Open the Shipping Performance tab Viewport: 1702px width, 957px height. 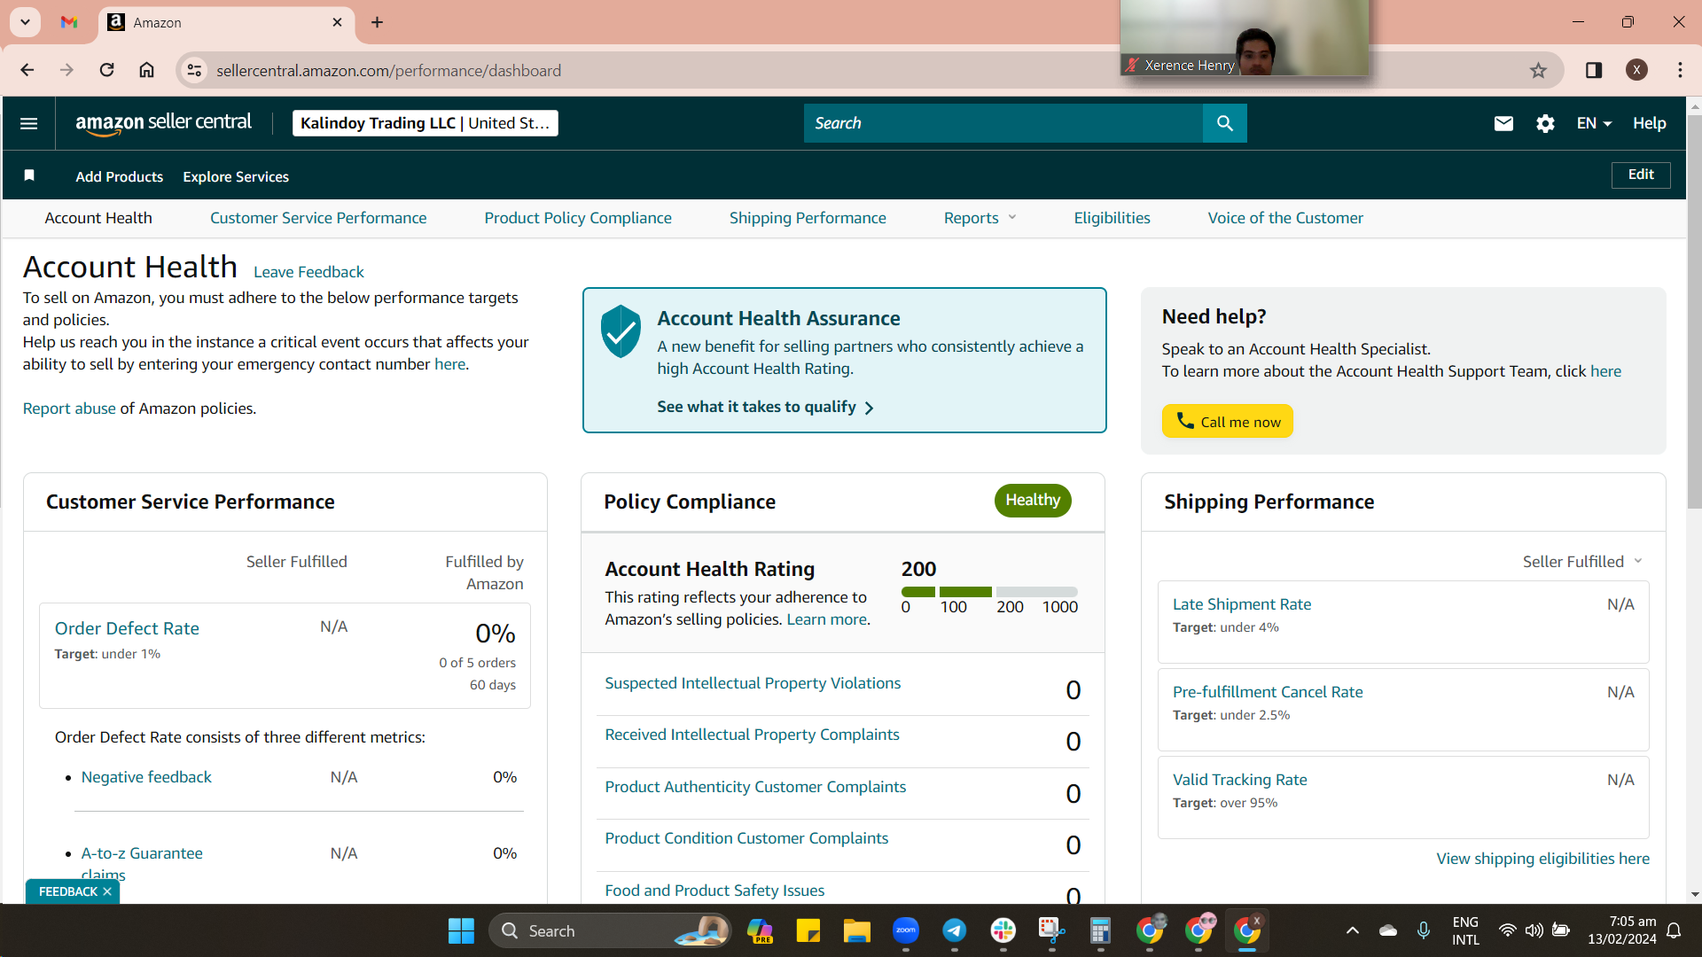tap(808, 218)
